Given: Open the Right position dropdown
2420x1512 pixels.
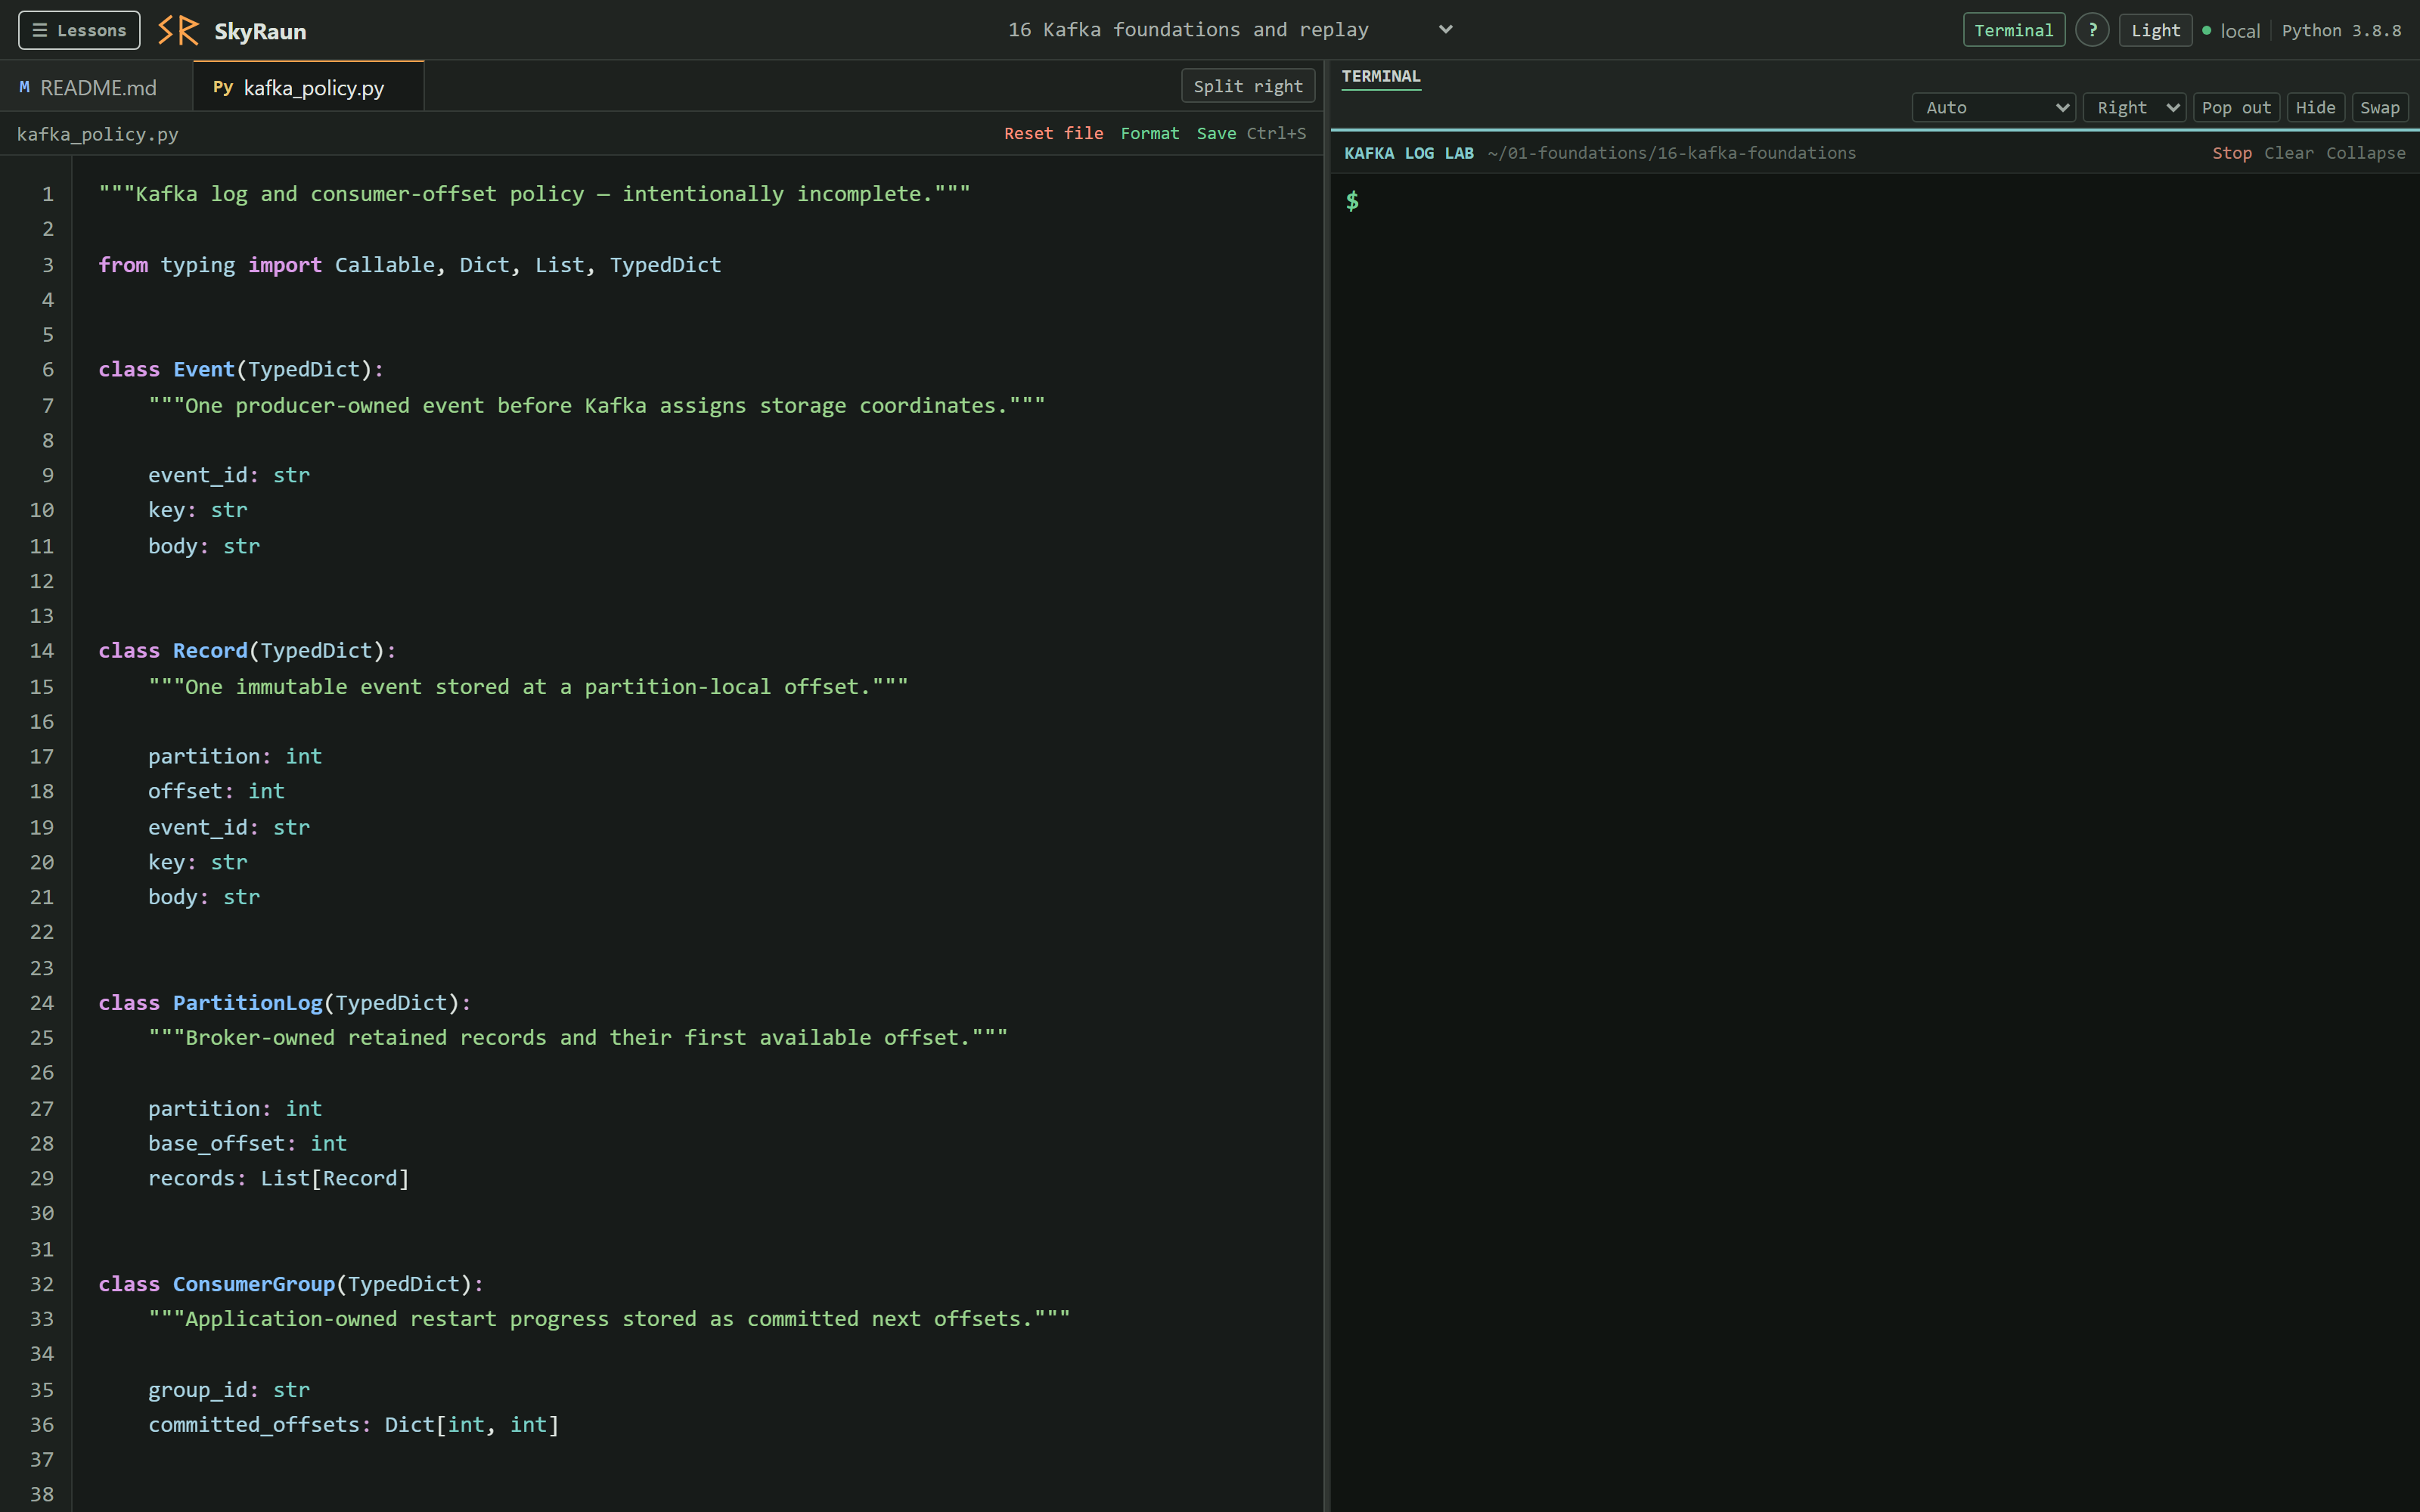Looking at the screenshot, I should 2134,107.
